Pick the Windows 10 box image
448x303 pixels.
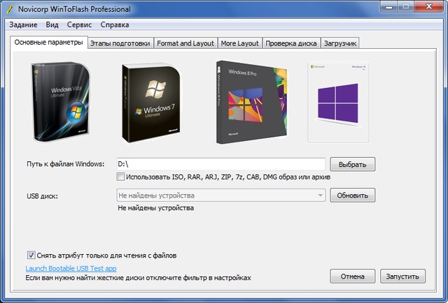(x=339, y=100)
